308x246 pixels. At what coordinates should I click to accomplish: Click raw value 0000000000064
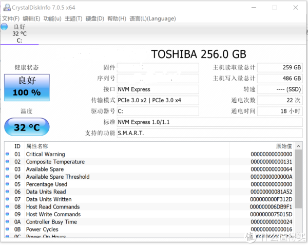272,169
